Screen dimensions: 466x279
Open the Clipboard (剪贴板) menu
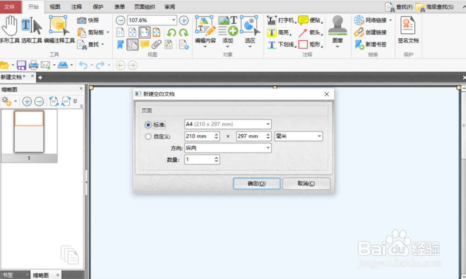click(93, 32)
